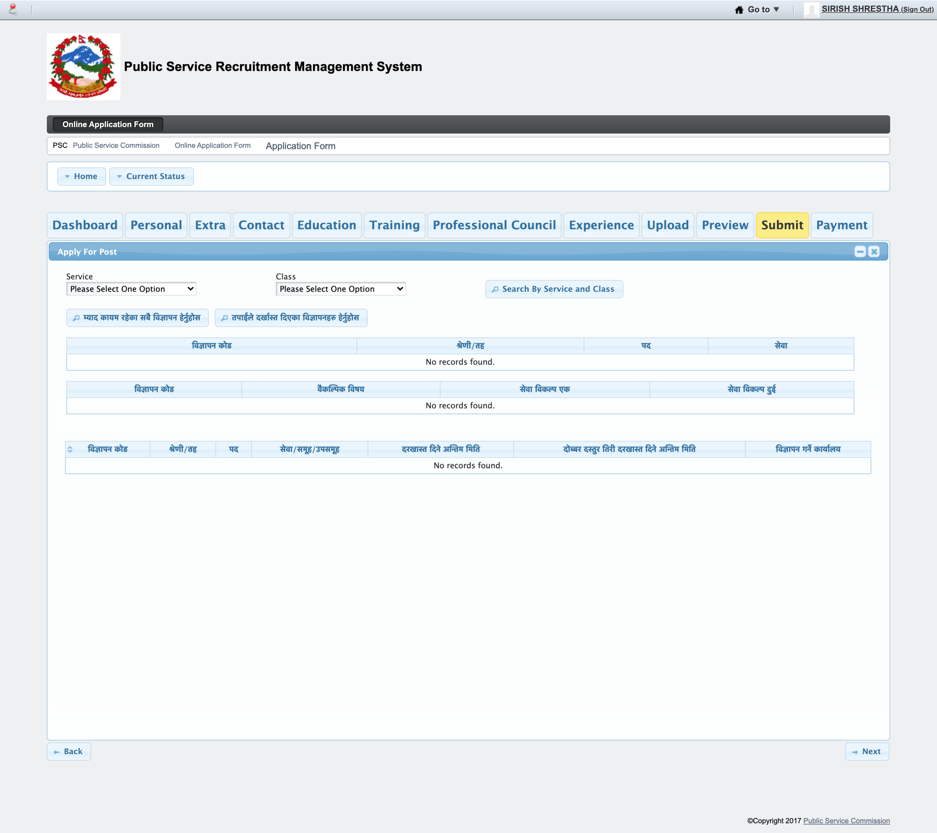Expand the Go to menu

(763, 10)
